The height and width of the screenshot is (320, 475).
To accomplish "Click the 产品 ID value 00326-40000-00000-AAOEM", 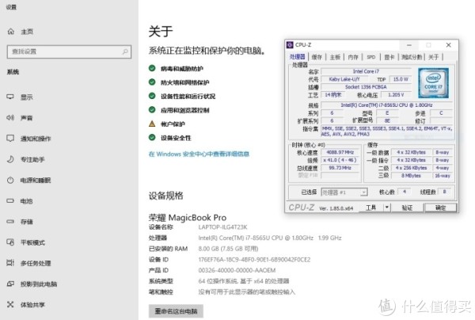I will [x=237, y=270].
